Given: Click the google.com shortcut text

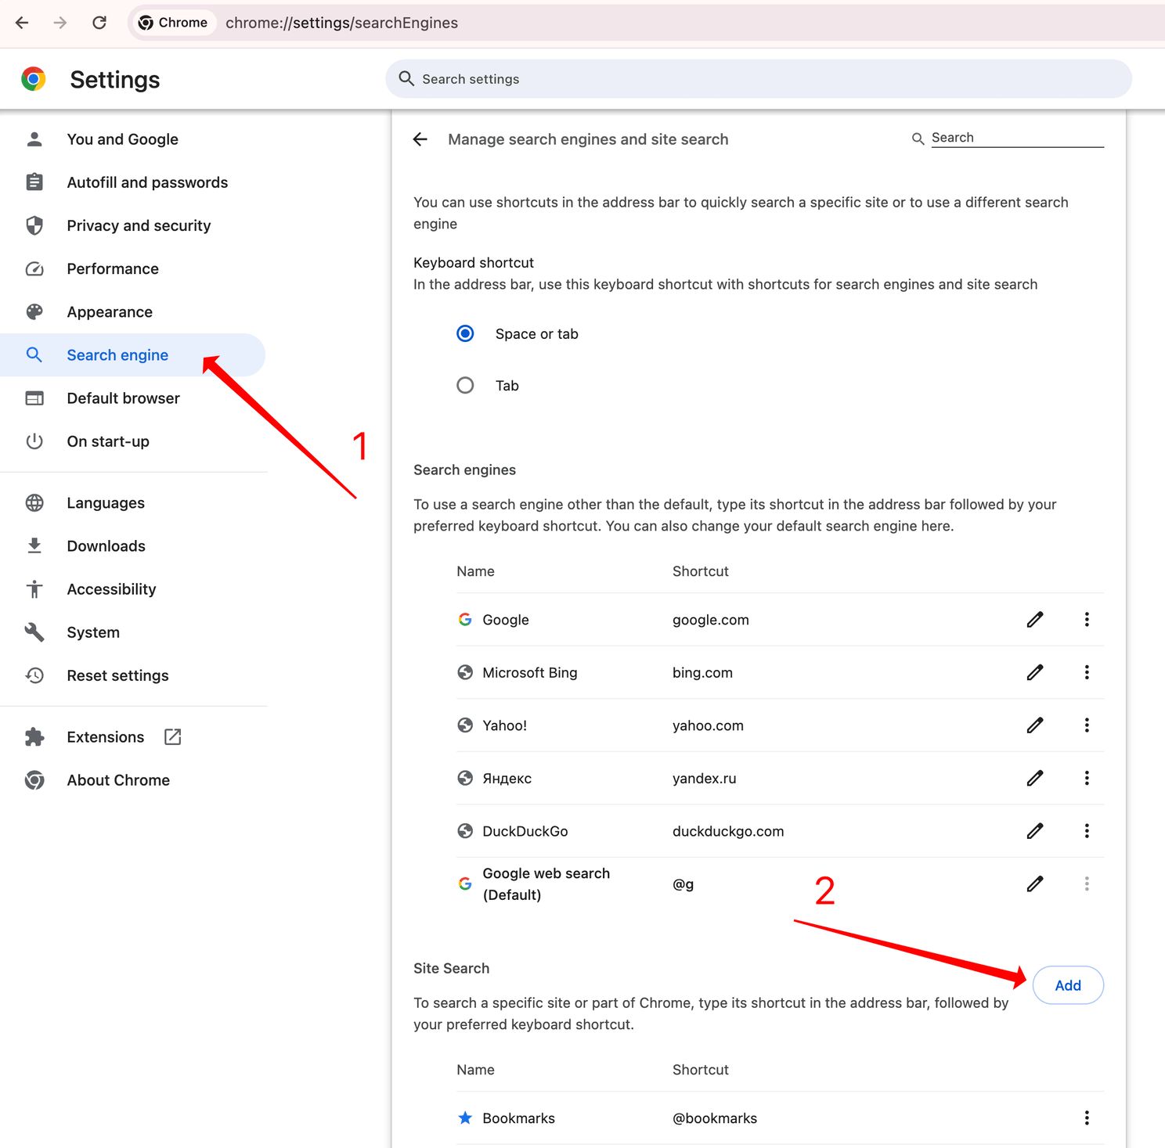Looking at the screenshot, I should click(711, 620).
